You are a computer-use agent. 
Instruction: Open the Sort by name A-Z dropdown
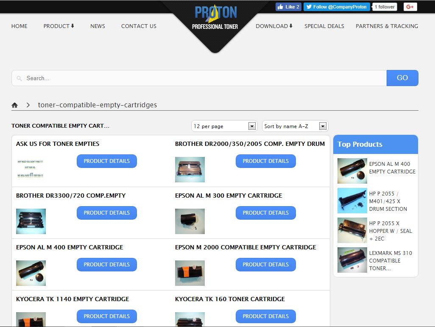pyautogui.click(x=295, y=126)
